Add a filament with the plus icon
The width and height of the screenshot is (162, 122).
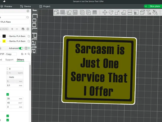[12, 29]
